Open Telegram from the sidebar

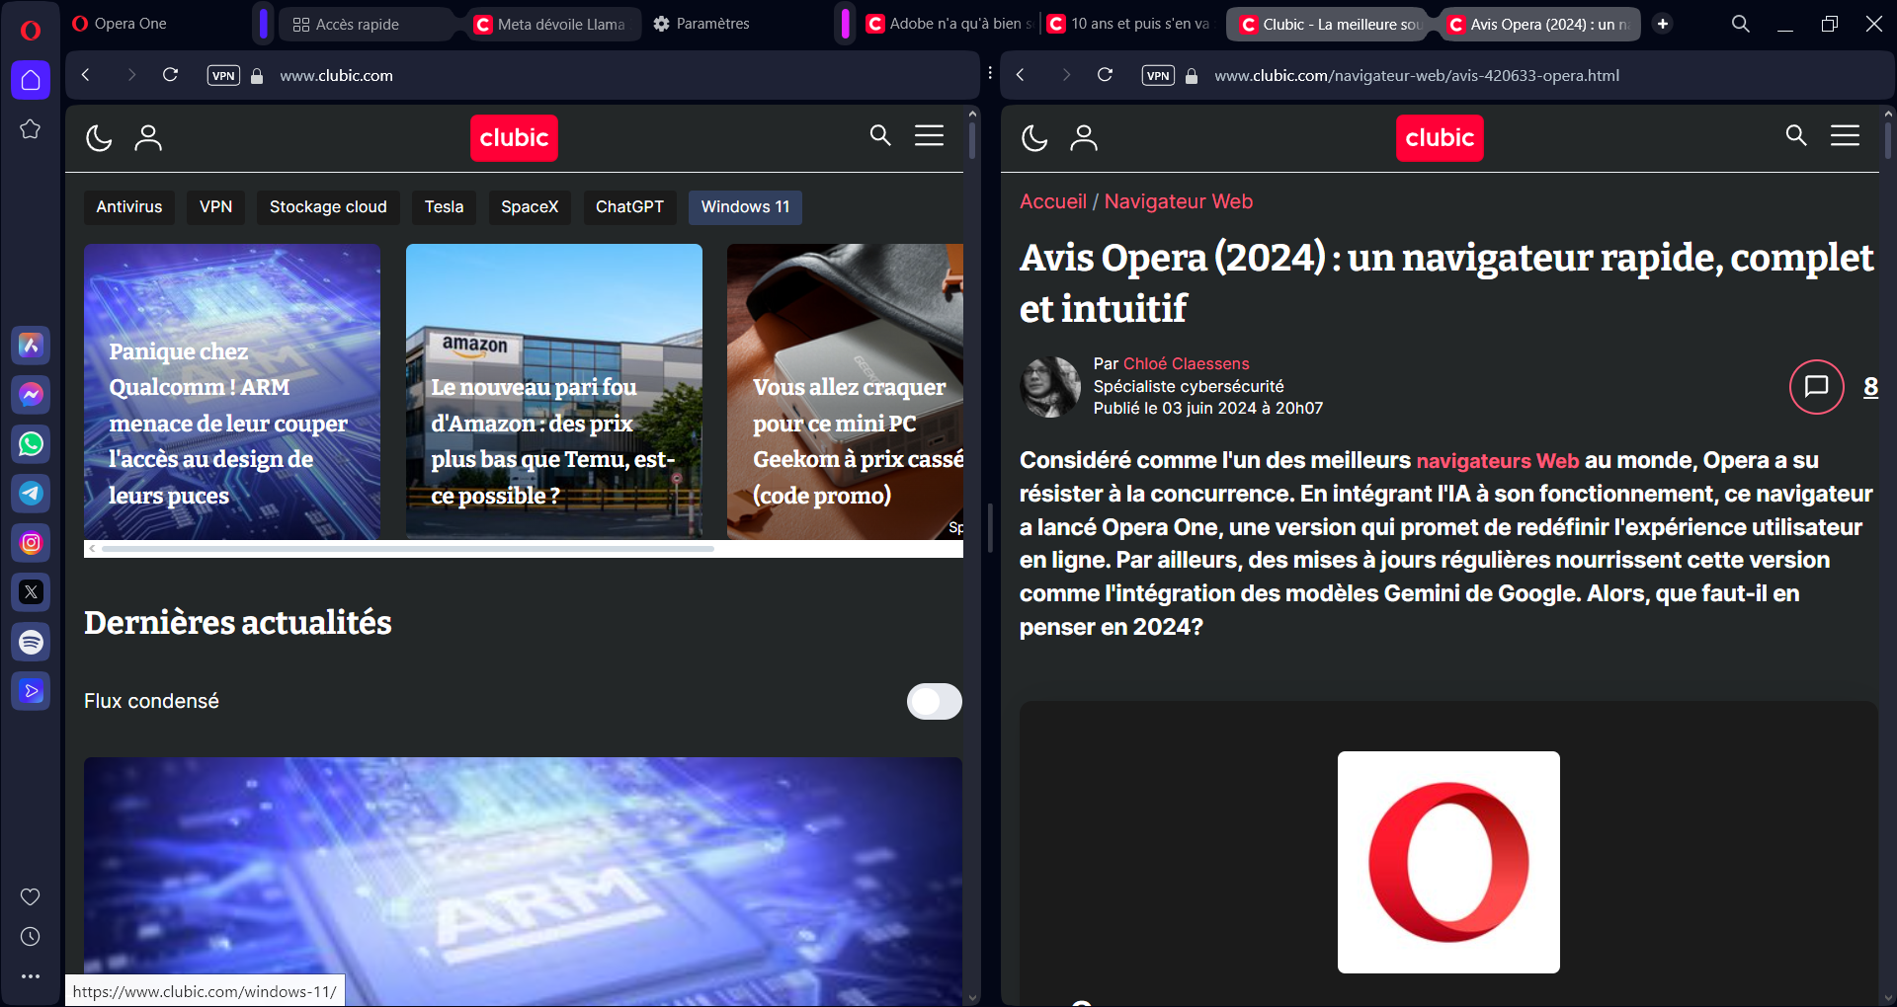[x=31, y=494]
